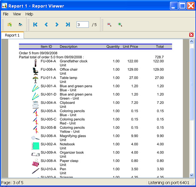Open the Help menu
Screen dimensions: 196x187
point(29,14)
